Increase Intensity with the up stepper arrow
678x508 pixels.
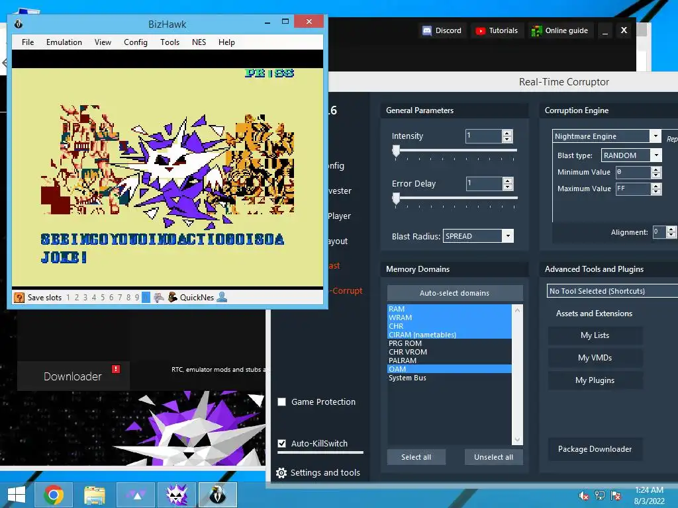click(507, 133)
